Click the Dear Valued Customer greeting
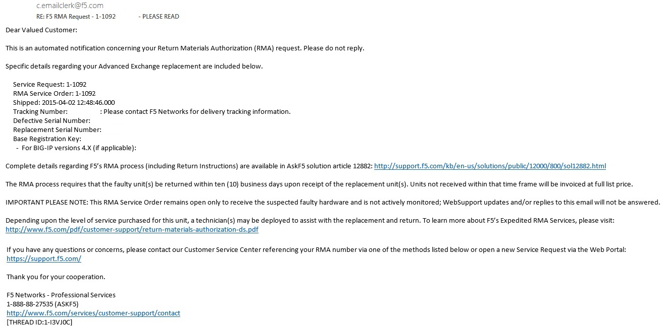Screen dimensions: 663x328 41,30
